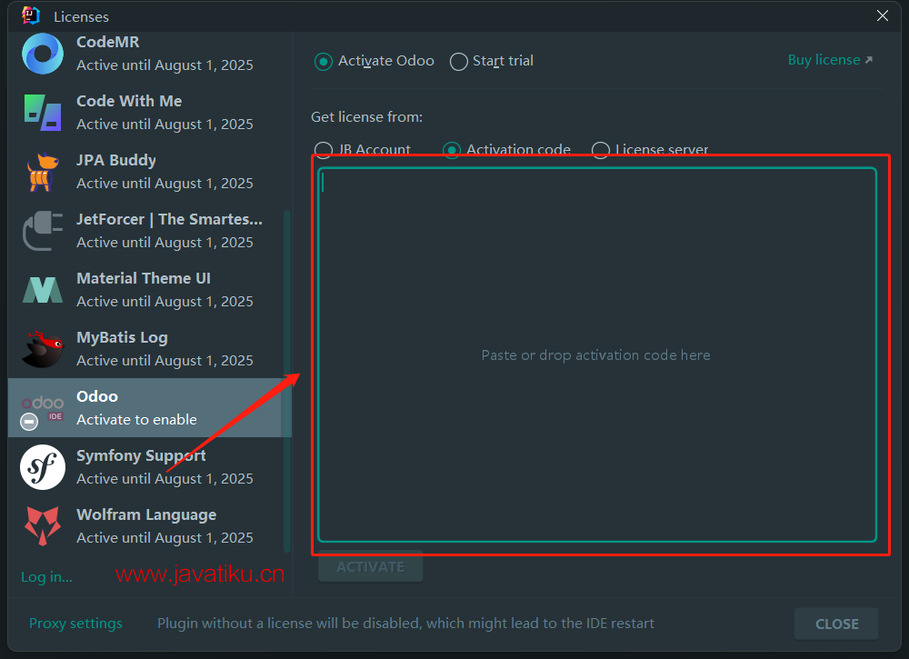This screenshot has height=659, width=909.
Task: Select the MyBatis Log bird icon
Action: coord(43,349)
